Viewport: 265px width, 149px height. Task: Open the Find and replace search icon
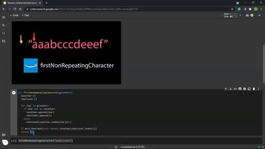tap(4, 25)
